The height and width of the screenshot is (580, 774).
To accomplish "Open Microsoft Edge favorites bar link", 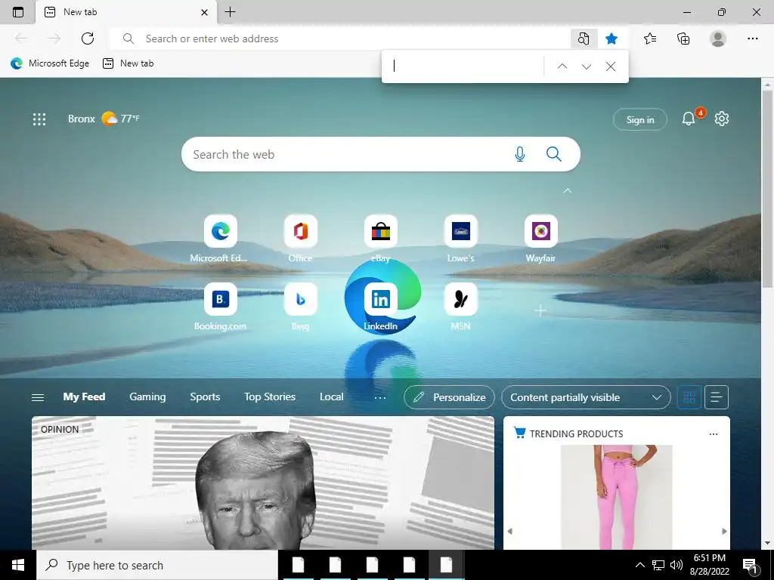I will (x=50, y=63).
